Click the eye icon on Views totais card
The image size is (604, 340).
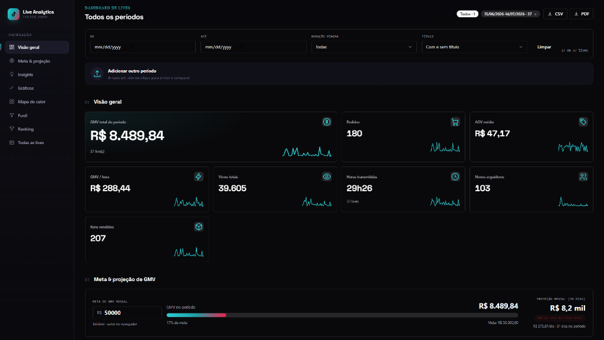[327, 176]
